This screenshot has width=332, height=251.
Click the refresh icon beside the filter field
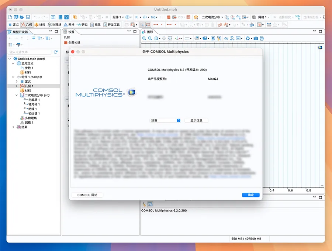(x=56, y=52)
